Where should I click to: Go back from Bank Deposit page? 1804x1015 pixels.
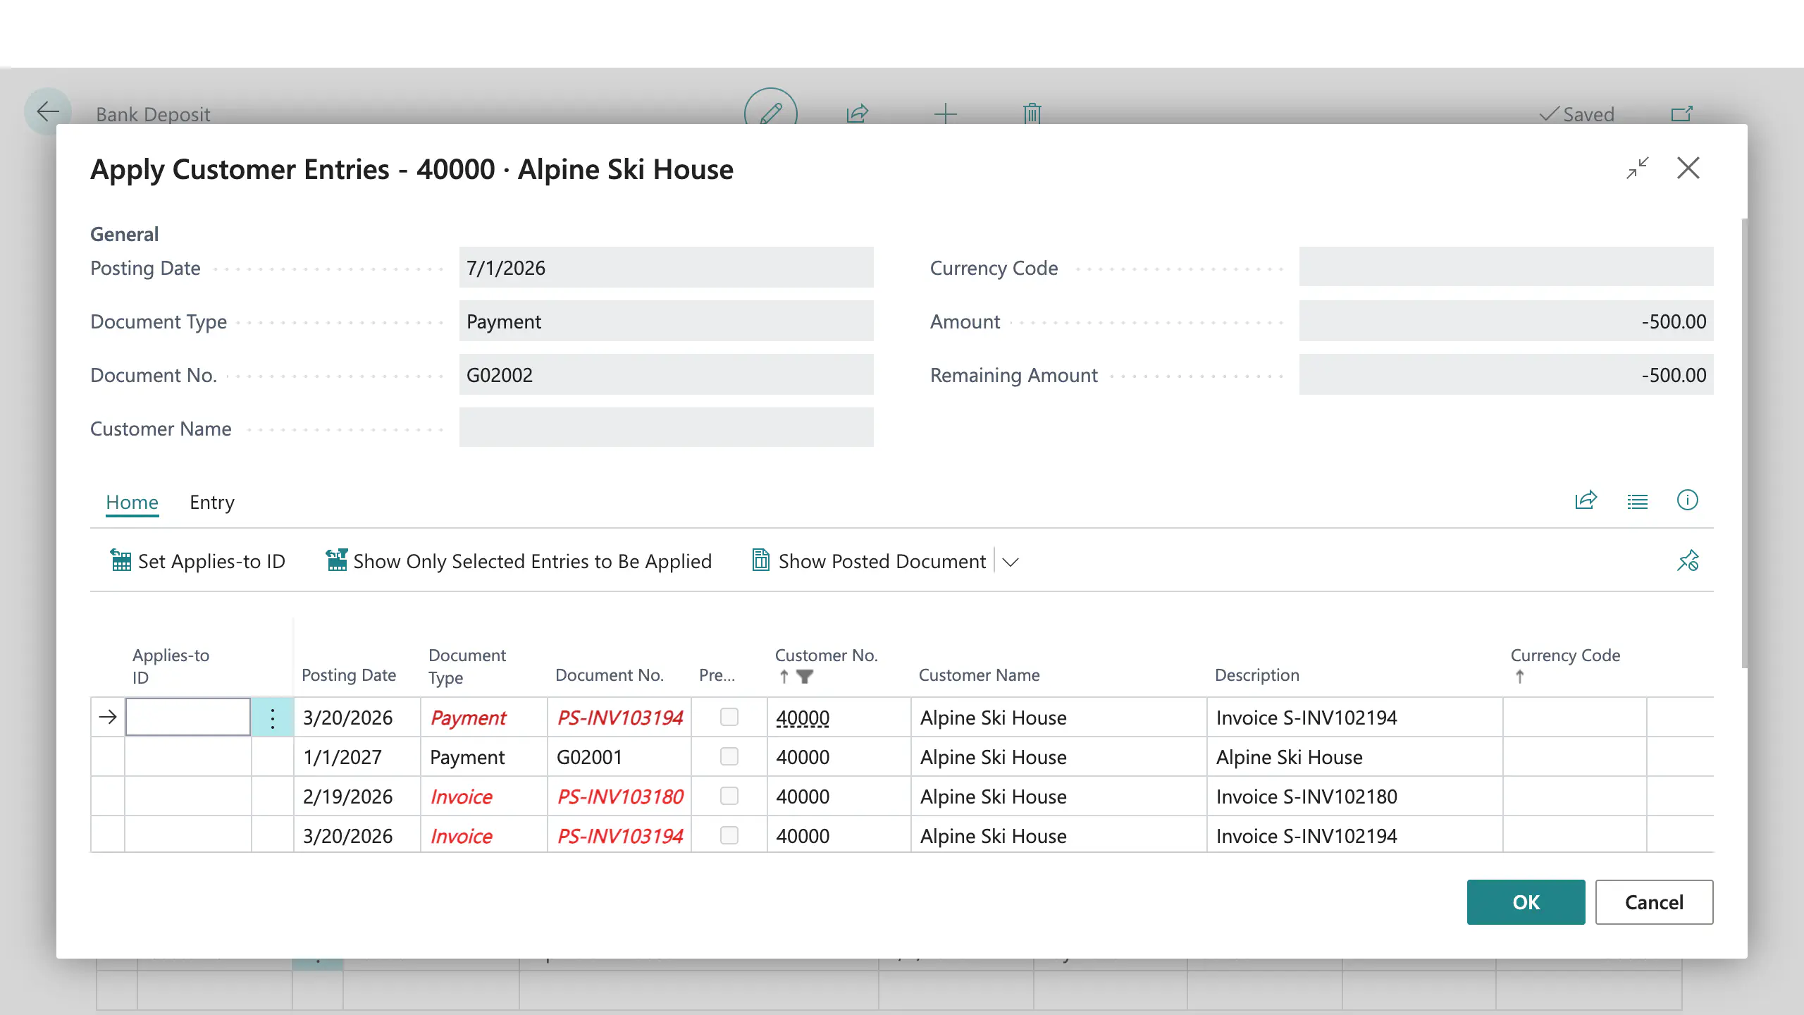pos(48,111)
